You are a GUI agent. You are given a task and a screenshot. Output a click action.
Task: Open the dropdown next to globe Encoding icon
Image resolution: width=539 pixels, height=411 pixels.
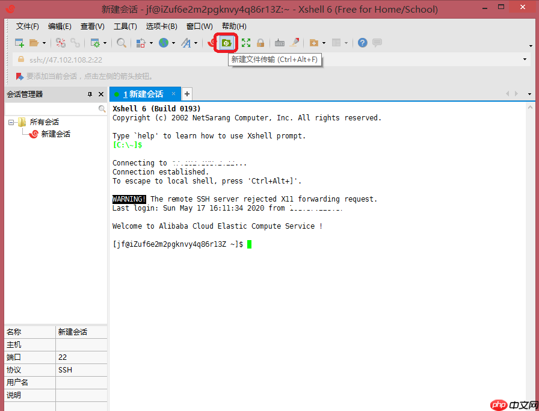(x=174, y=43)
